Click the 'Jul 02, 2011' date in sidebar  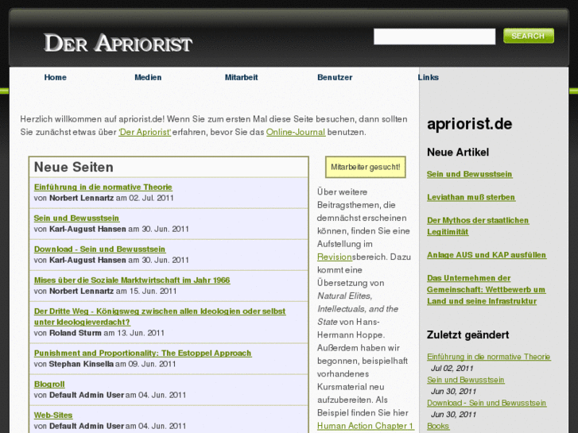[452, 368]
